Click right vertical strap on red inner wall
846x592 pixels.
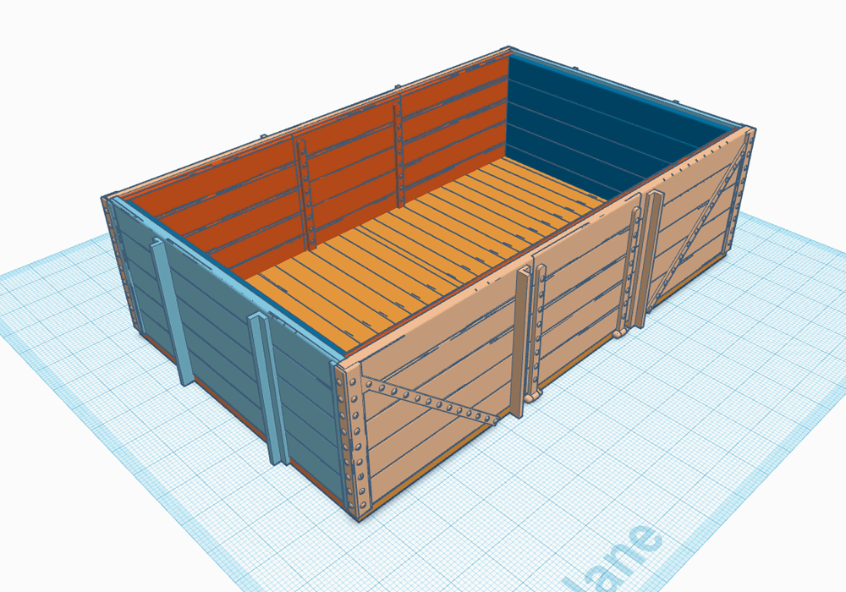pos(398,152)
